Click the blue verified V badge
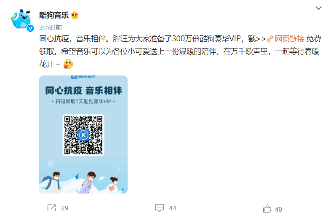Viewport: 331px width, 218px height. tap(30, 28)
